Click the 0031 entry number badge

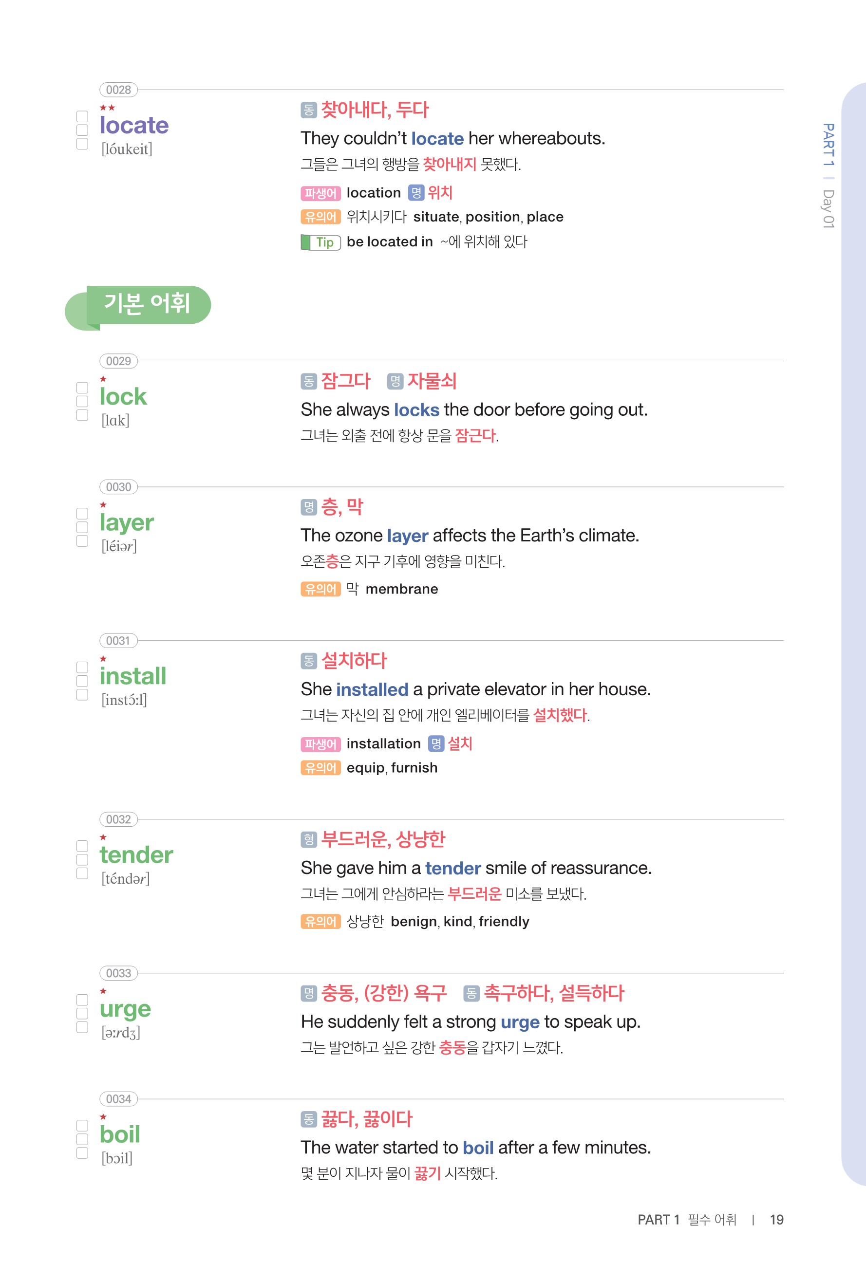pos(118,641)
